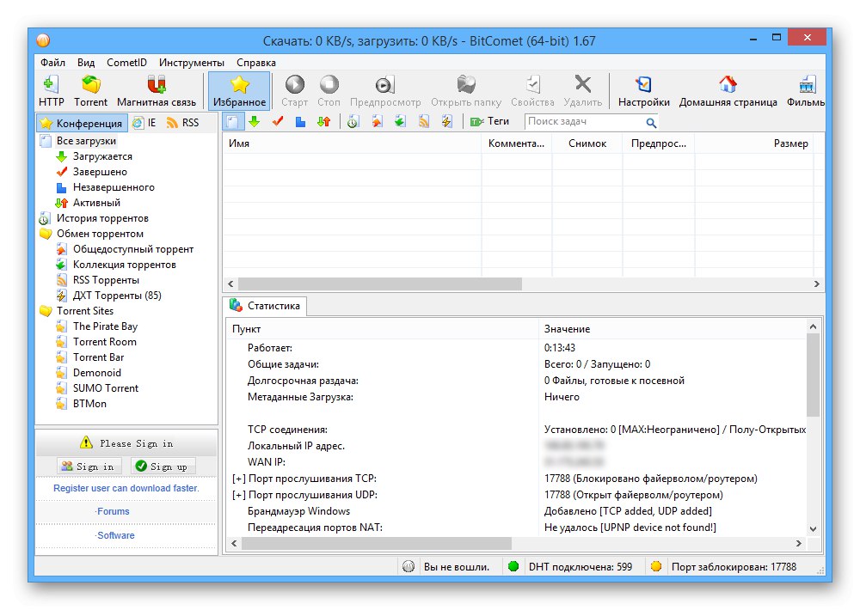
Task: Switch to the RSS sidebar tab
Action: pyautogui.click(x=182, y=123)
